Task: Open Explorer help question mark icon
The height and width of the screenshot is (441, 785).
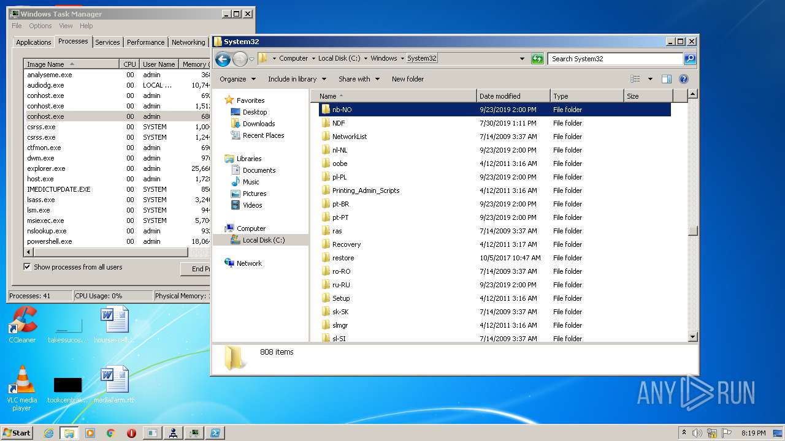Action: [x=684, y=79]
